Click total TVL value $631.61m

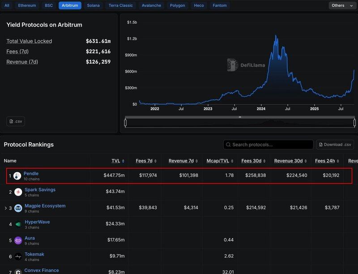click(98, 41)
